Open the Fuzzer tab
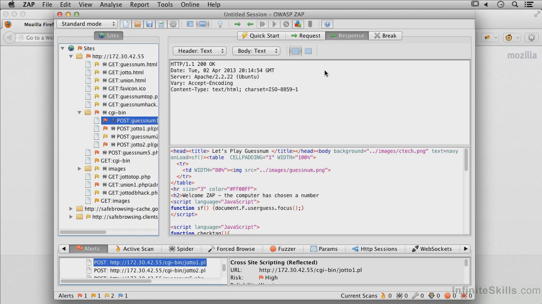 283,249
